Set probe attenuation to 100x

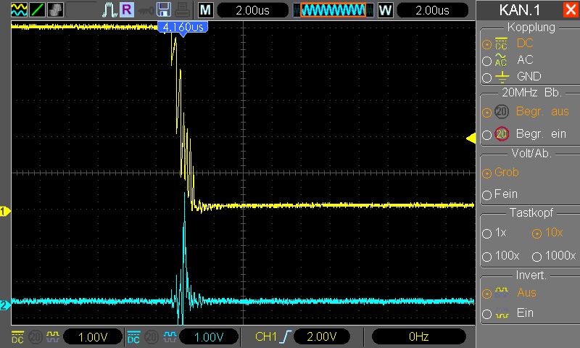coord(486,256)
